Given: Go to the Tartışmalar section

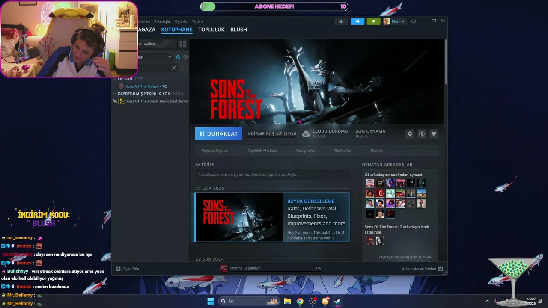Looking at the screenshot, I should tap(305, 151).
